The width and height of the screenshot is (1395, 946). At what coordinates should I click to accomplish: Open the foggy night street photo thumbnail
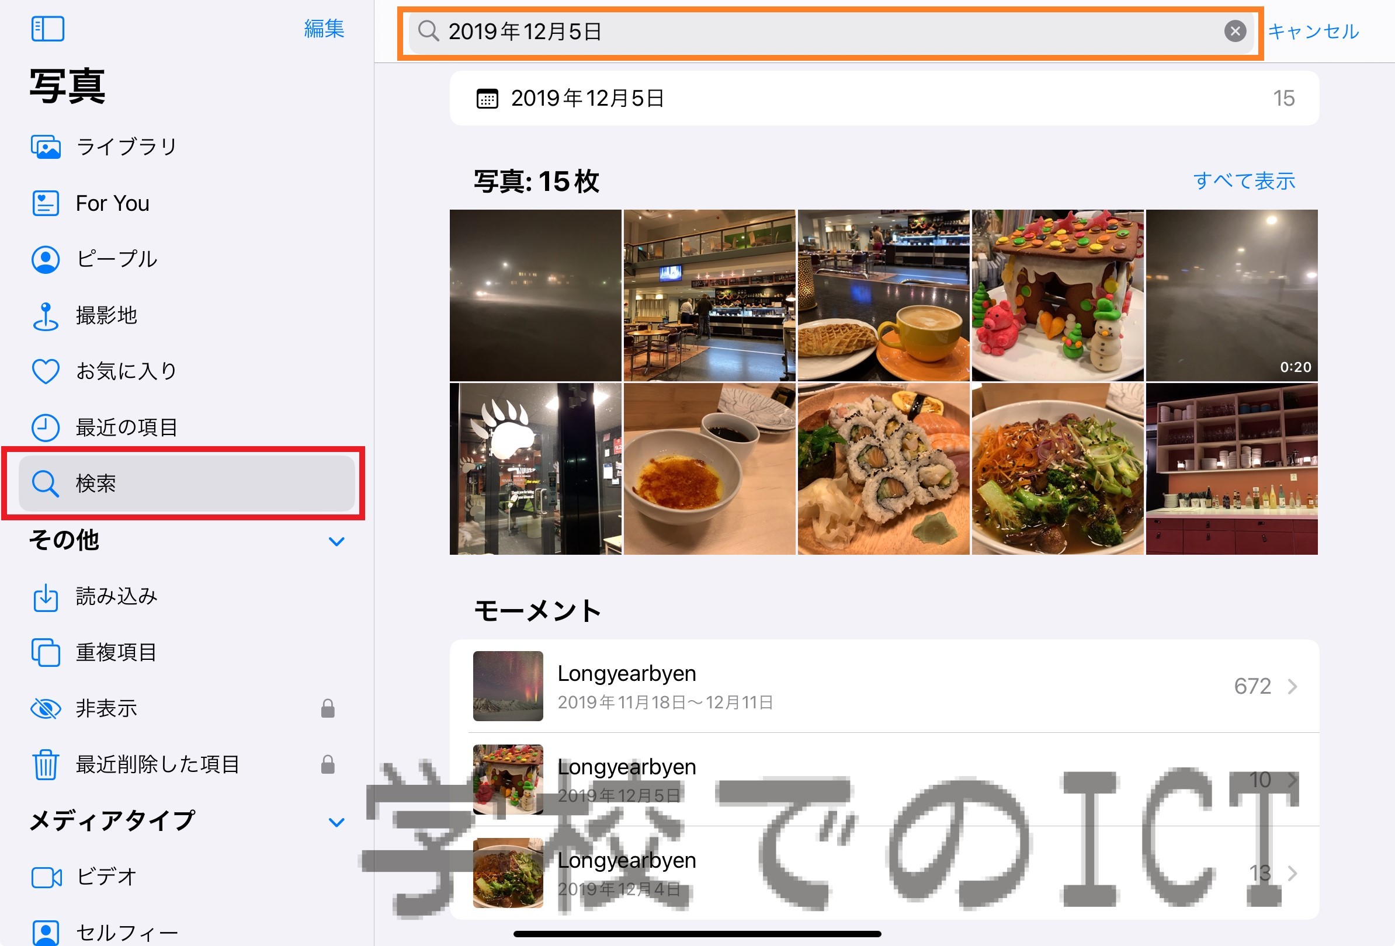(536, 295)
